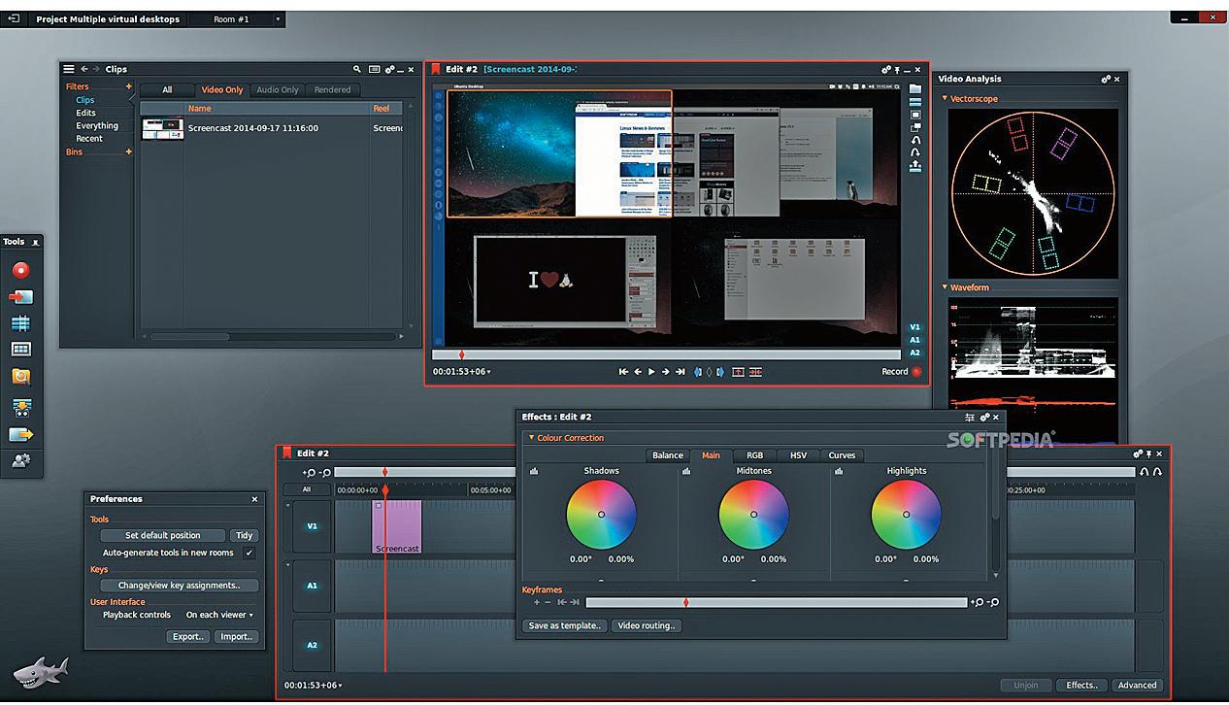
Task: Click Change/view key assignments button
Action: pyautogui.click(x=179, y=586)
